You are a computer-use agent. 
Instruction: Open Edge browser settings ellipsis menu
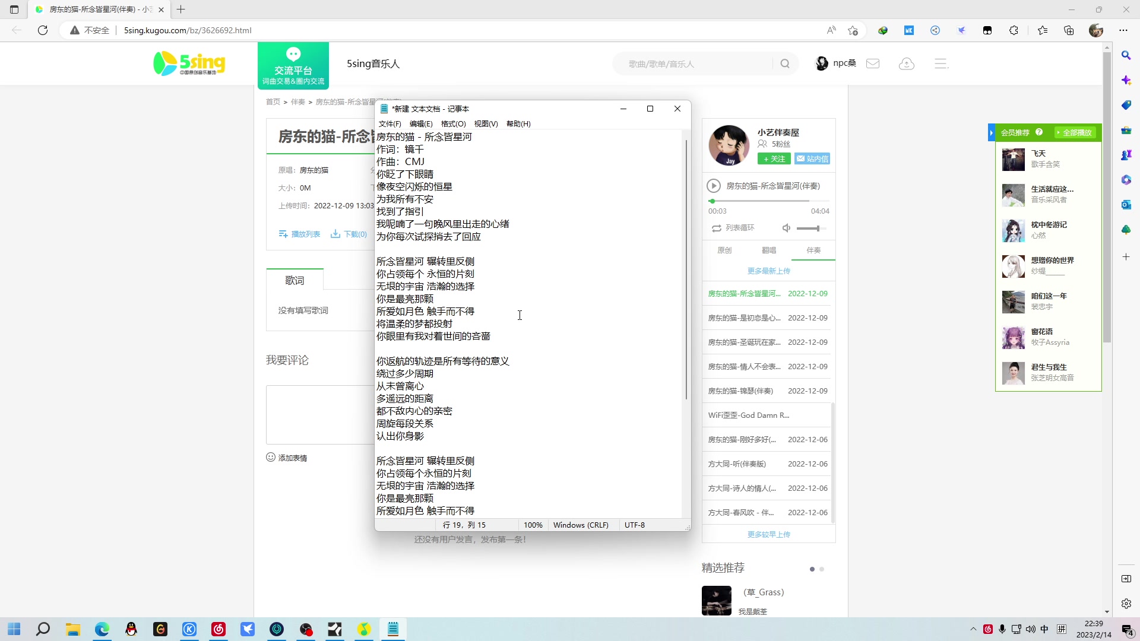1124,30
